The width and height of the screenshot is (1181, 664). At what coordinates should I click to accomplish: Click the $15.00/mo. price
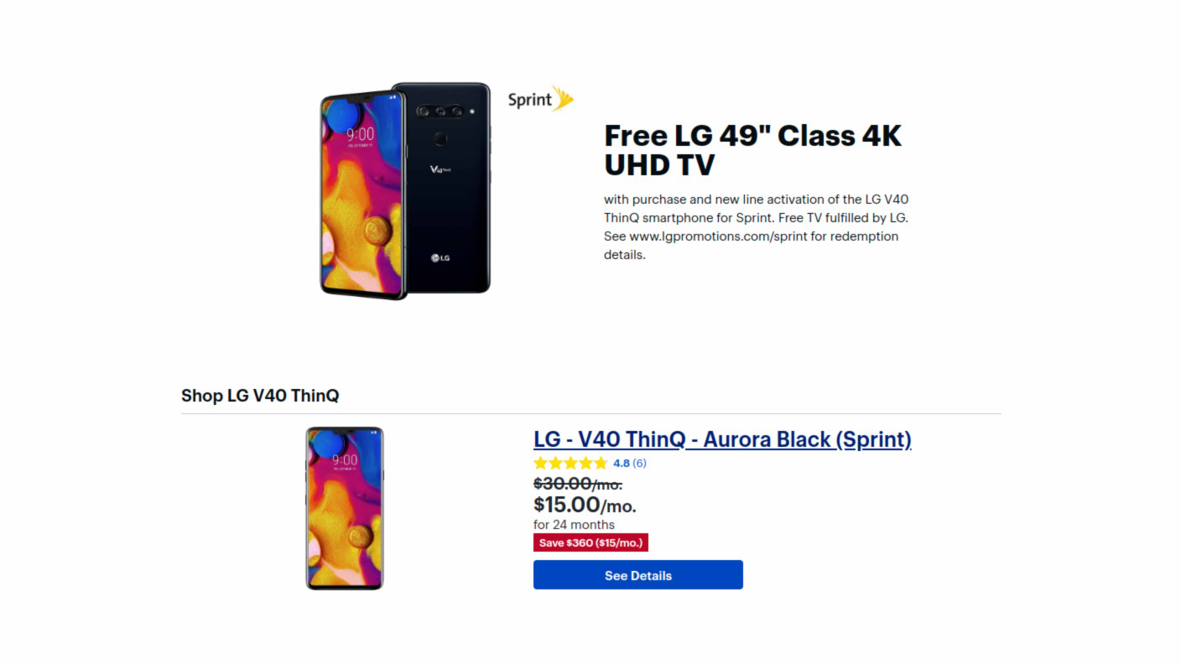coord(585,505)
